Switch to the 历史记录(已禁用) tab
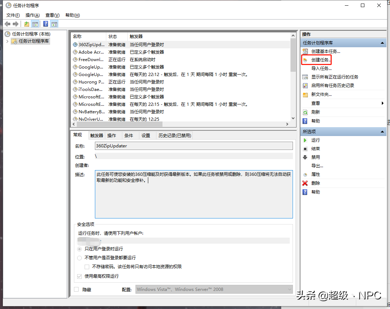The height and width of the screenshot is (309, 390). [175, 135]
